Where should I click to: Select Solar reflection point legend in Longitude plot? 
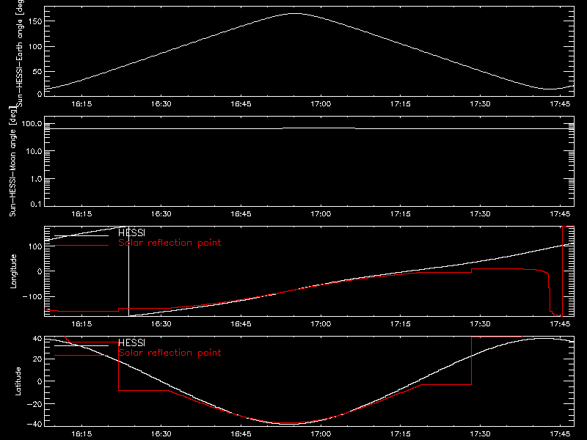169,243
